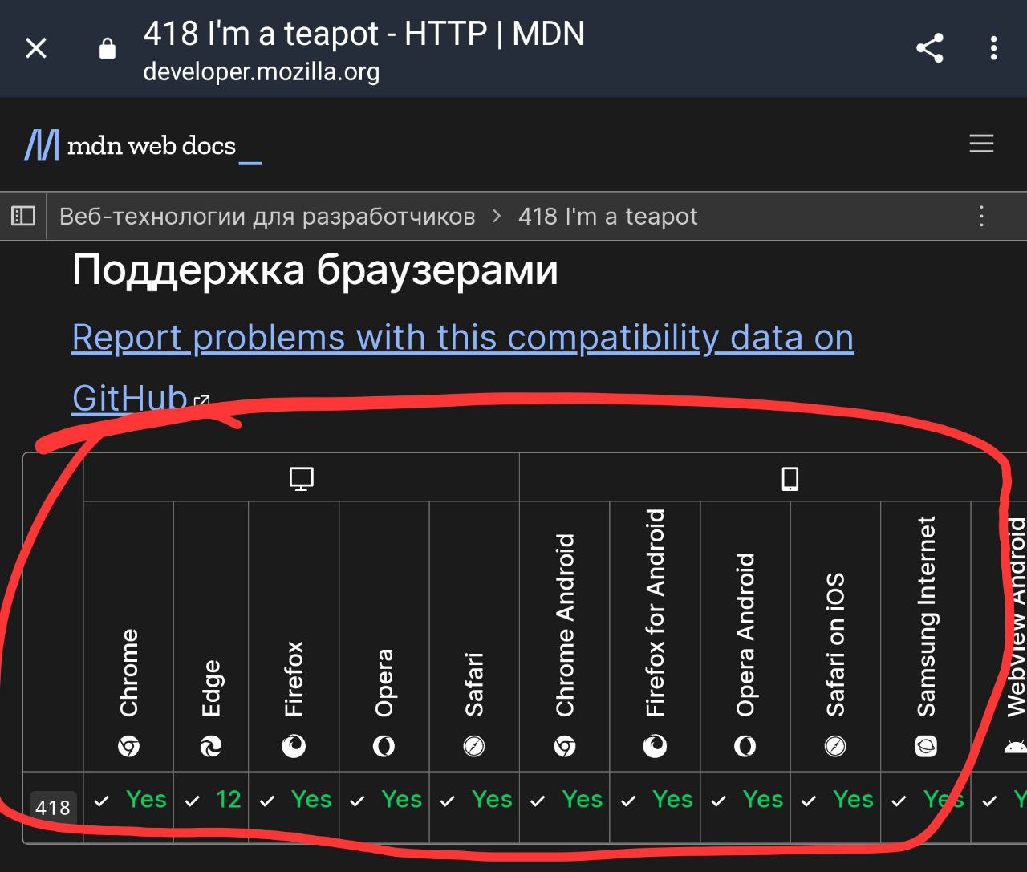Select the 'Safari' column header text

point(474,684)
